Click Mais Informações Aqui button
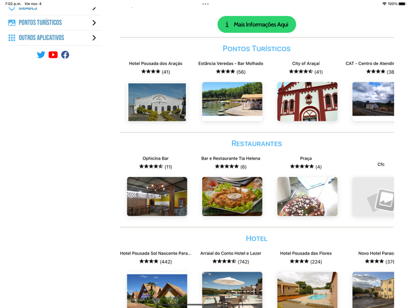This screenshot has width=411, height=308. [257, 25]
